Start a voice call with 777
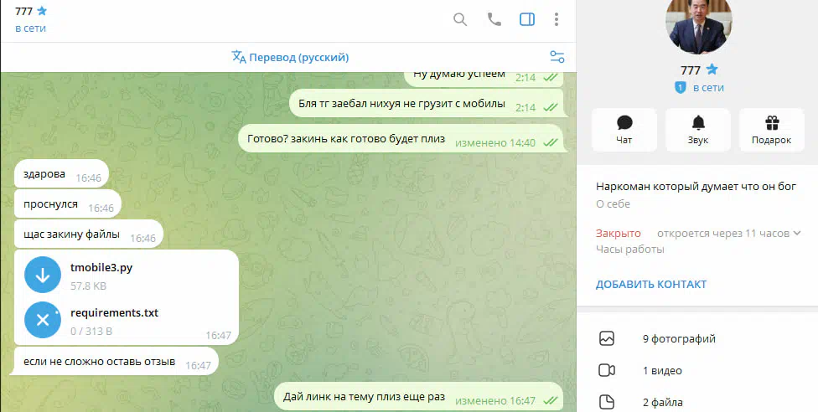This screenshot has width=818, height=412. (494, 20)
